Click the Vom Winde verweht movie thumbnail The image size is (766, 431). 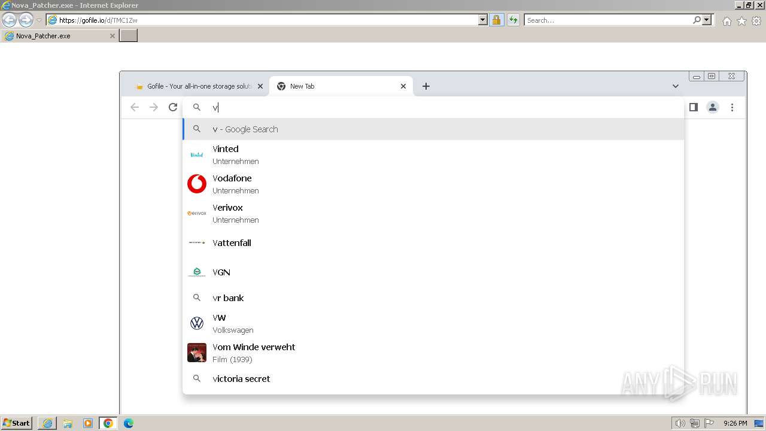tap(197, 353)
